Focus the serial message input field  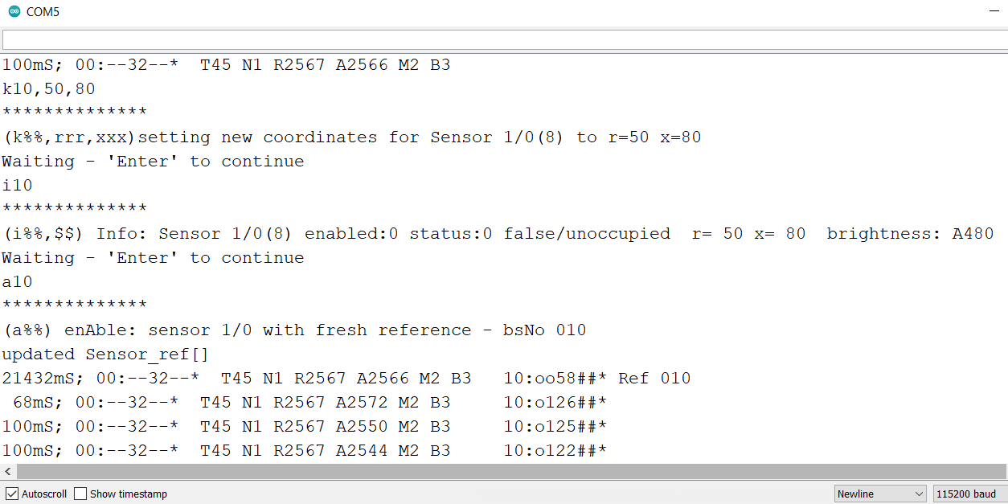click(x=504, y=39)
